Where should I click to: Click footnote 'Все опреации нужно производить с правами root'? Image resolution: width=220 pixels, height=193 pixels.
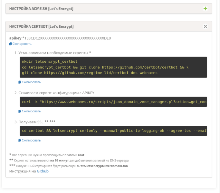click(48, 155)
